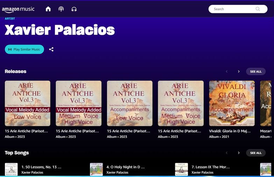Open Arie Antiche Vocal Melody Low Voice cover
274x177 pixels.
pyautogui.click(x=28, y=103)
